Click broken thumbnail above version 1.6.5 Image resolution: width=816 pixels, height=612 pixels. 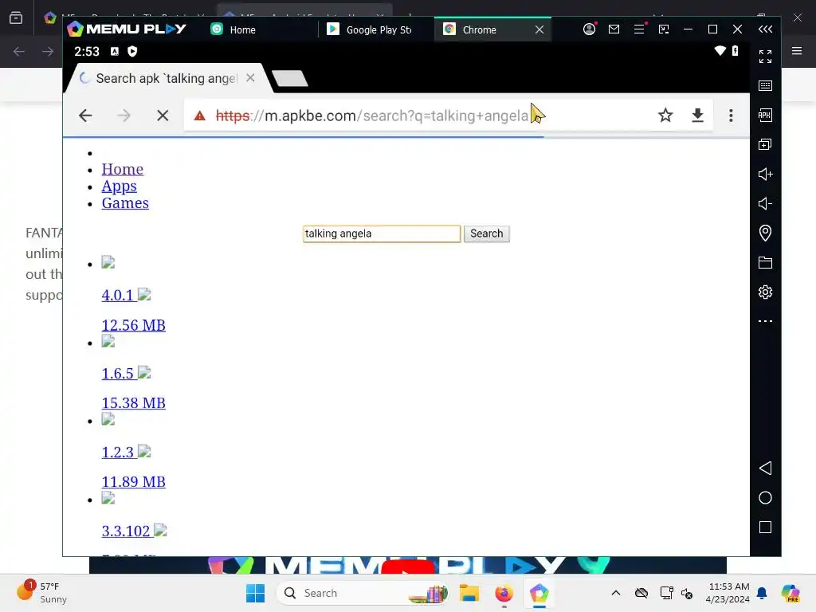[108, 341]
